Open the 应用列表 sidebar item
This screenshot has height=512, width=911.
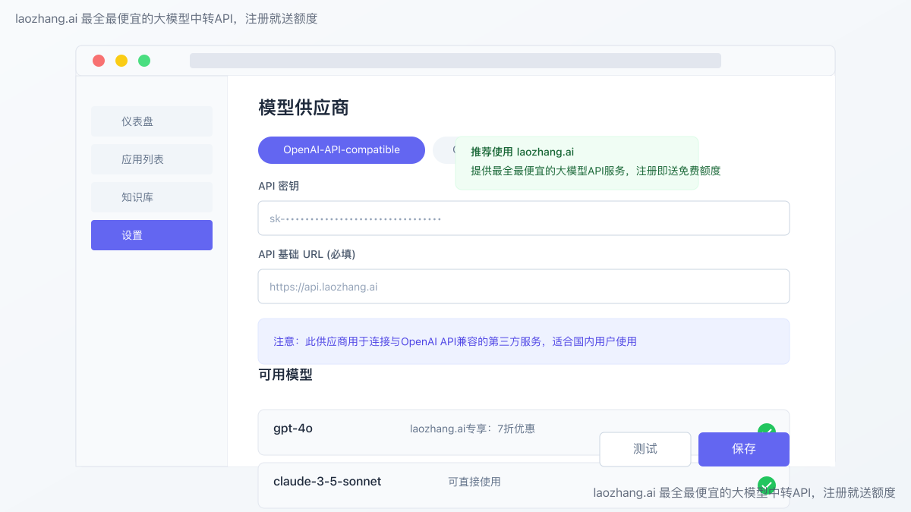point(152,159)
